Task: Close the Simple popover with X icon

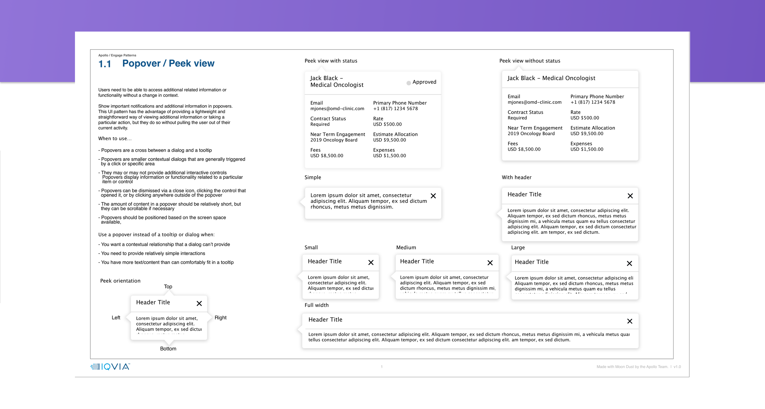Action: 433,196
